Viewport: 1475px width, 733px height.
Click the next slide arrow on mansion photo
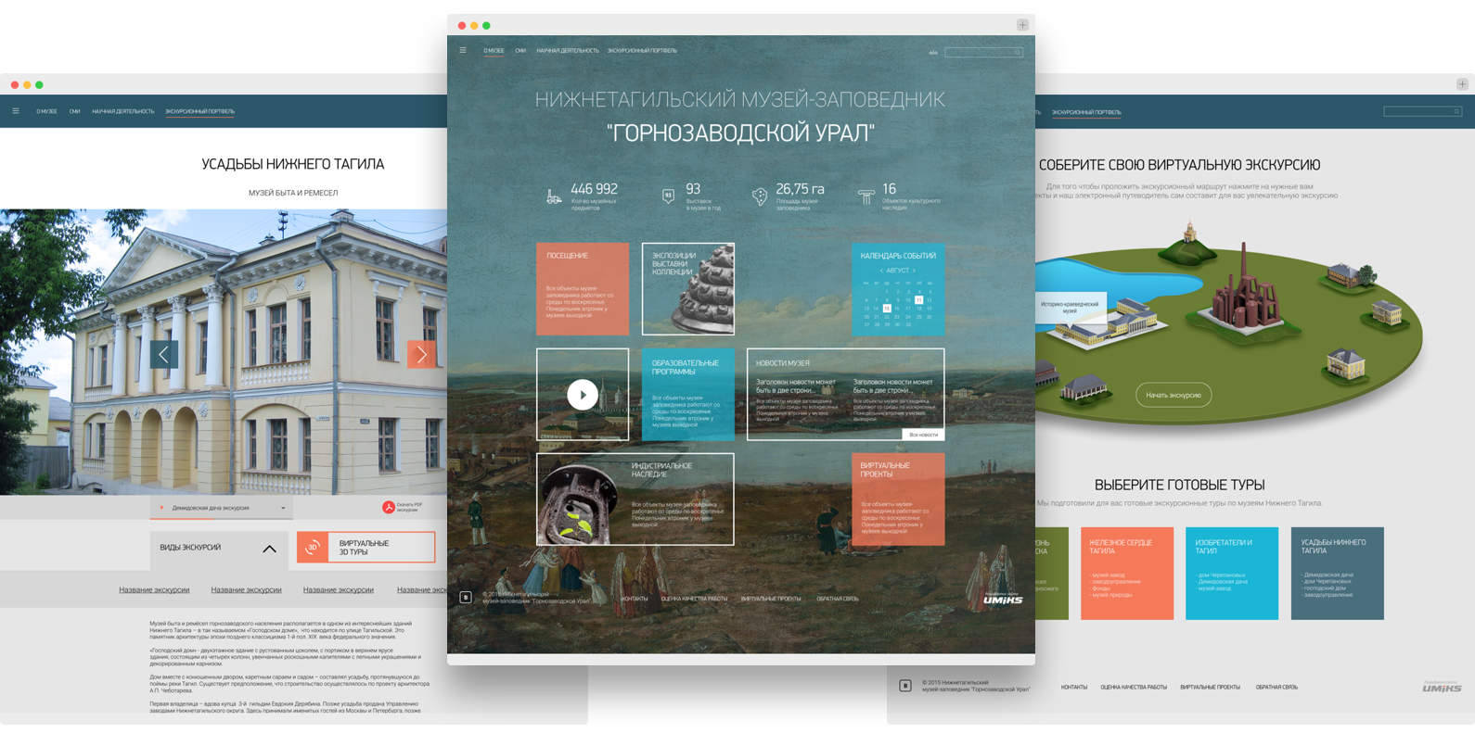point(421,354)
